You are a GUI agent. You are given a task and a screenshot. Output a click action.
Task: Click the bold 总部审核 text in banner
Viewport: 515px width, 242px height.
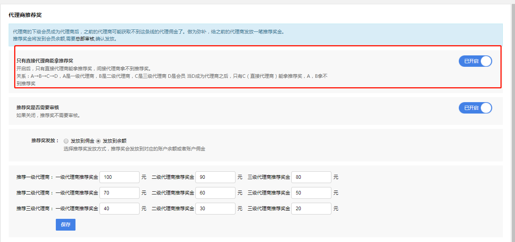(85, 39)
